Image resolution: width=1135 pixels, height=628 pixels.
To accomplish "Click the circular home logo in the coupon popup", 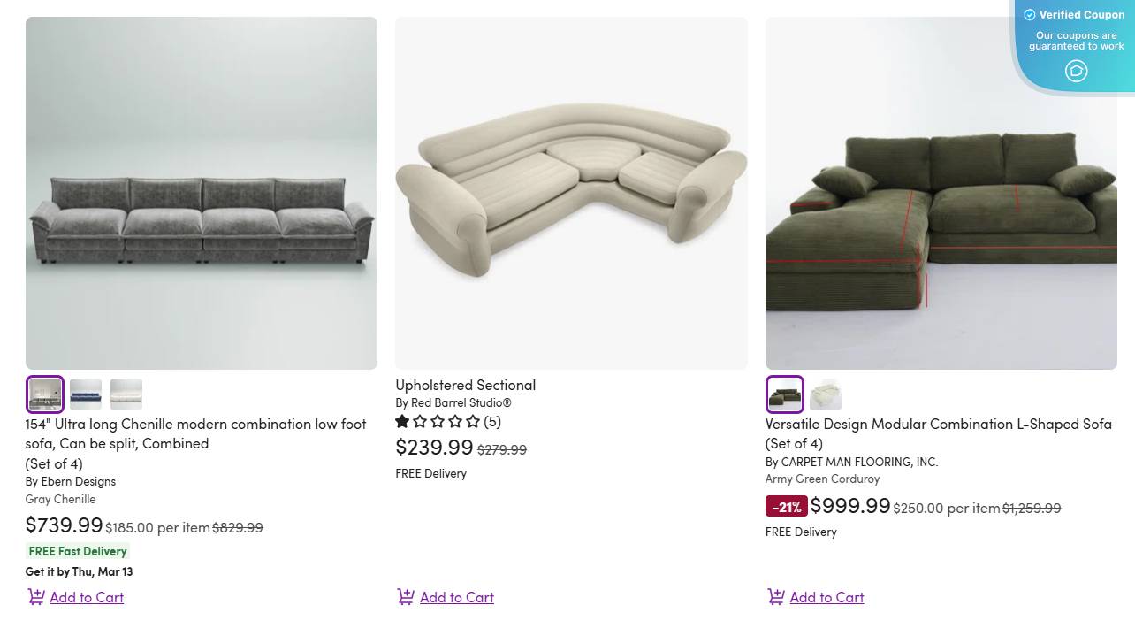I will pos(1077,71).
